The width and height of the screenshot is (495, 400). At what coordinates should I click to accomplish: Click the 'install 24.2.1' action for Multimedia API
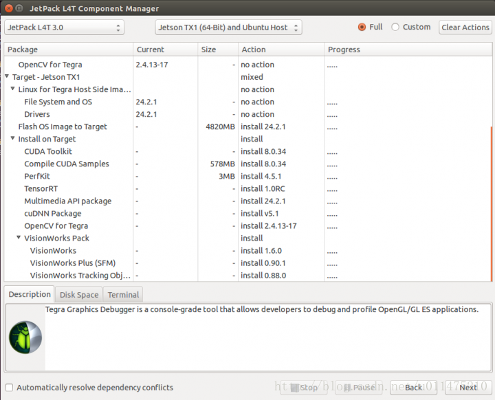pos(263,201)
